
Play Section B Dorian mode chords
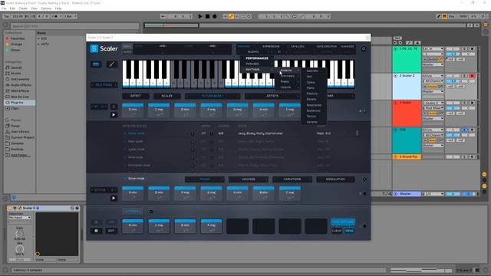pyautogui.click(x=114, y=198)
